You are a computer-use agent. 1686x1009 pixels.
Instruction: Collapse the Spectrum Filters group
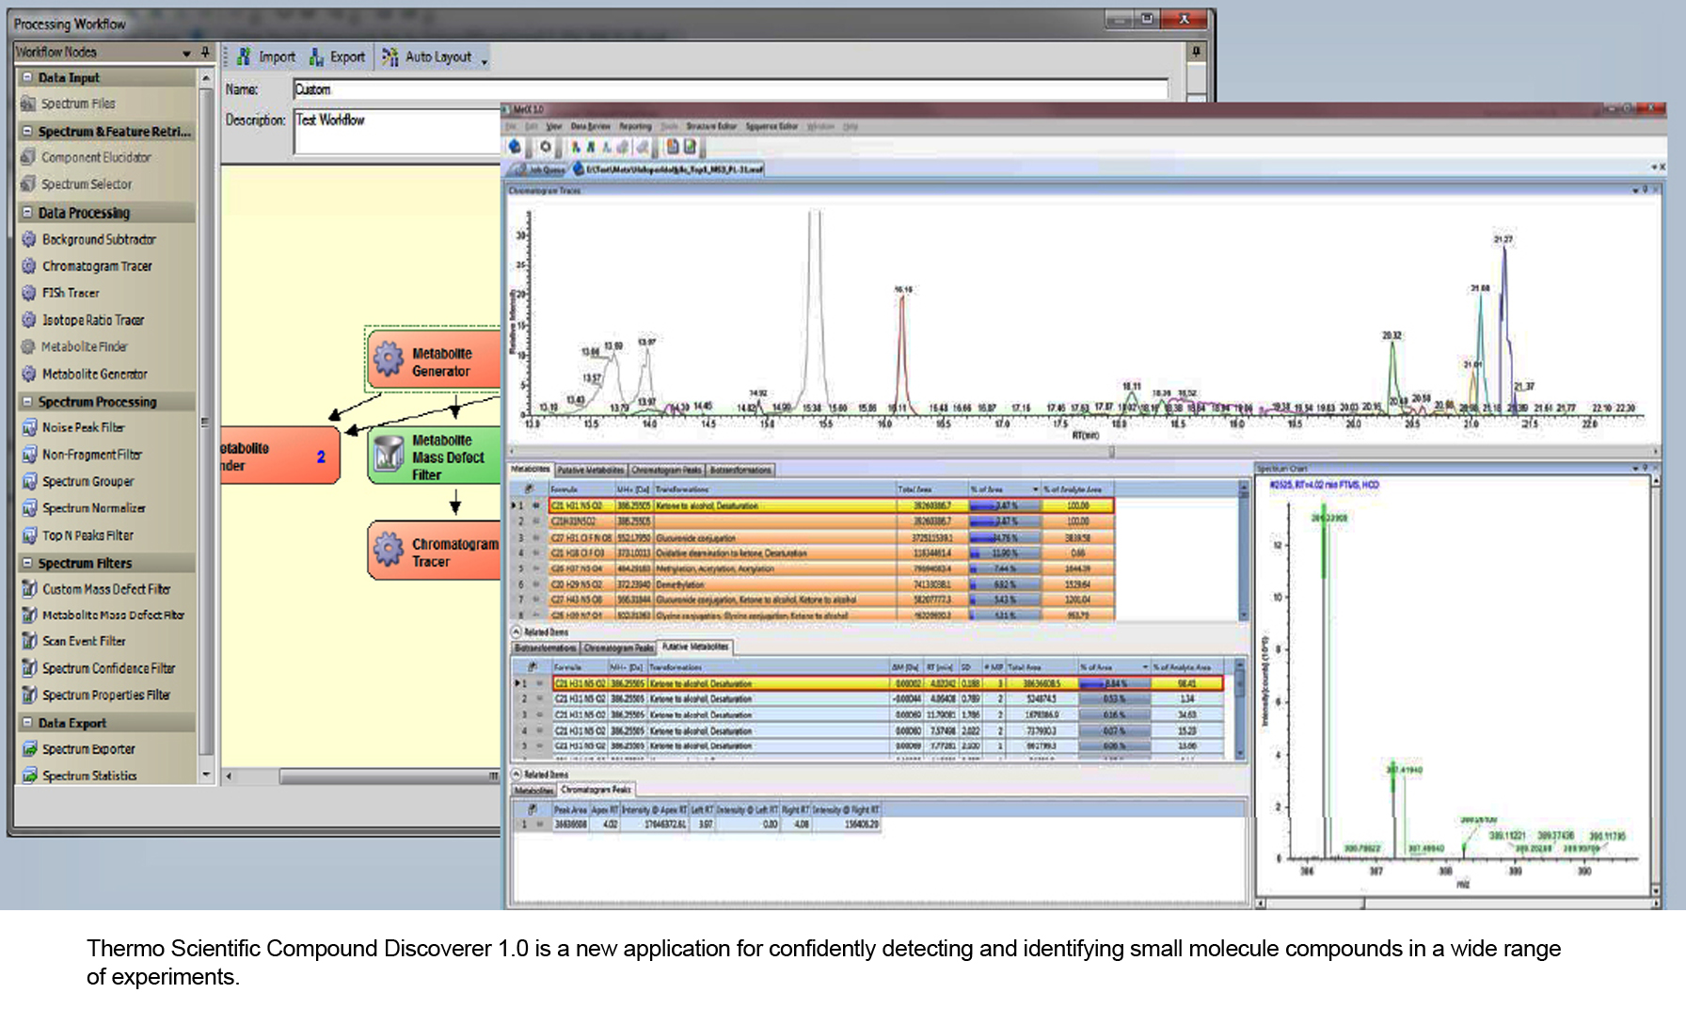coord(27,563)
